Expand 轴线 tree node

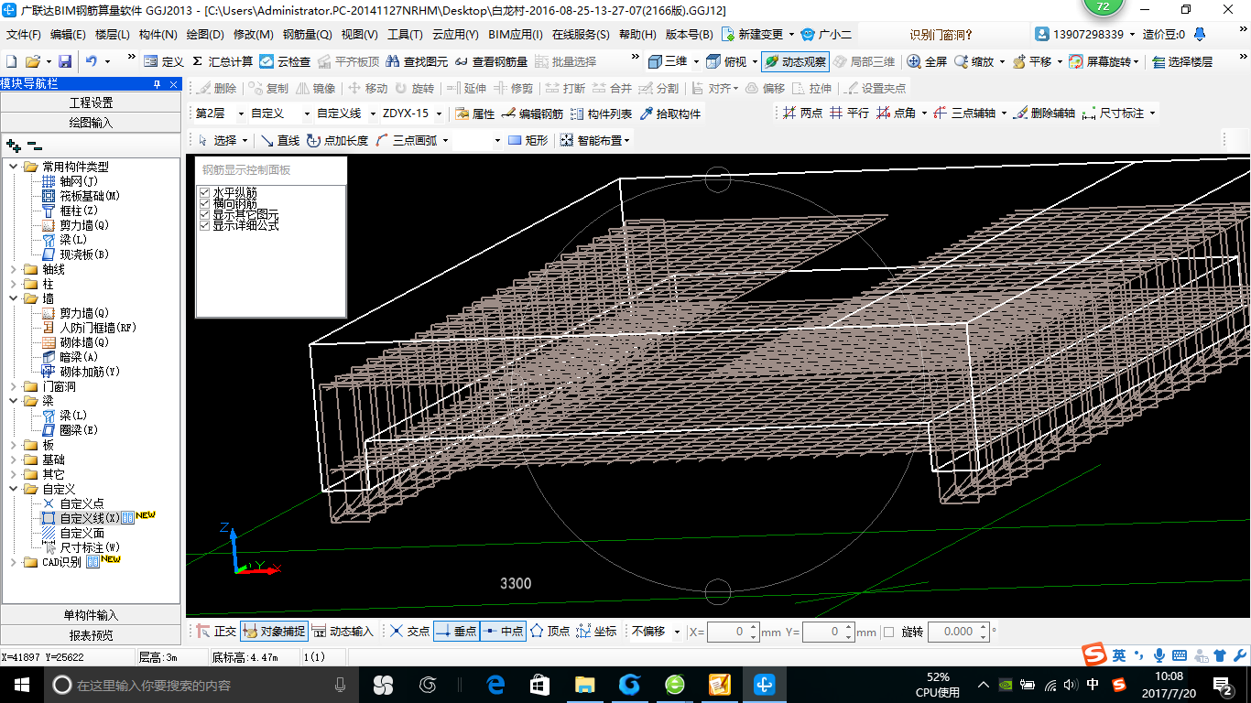(x=13, y=269)
